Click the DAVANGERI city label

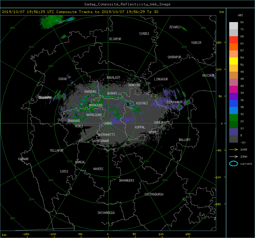127,181
